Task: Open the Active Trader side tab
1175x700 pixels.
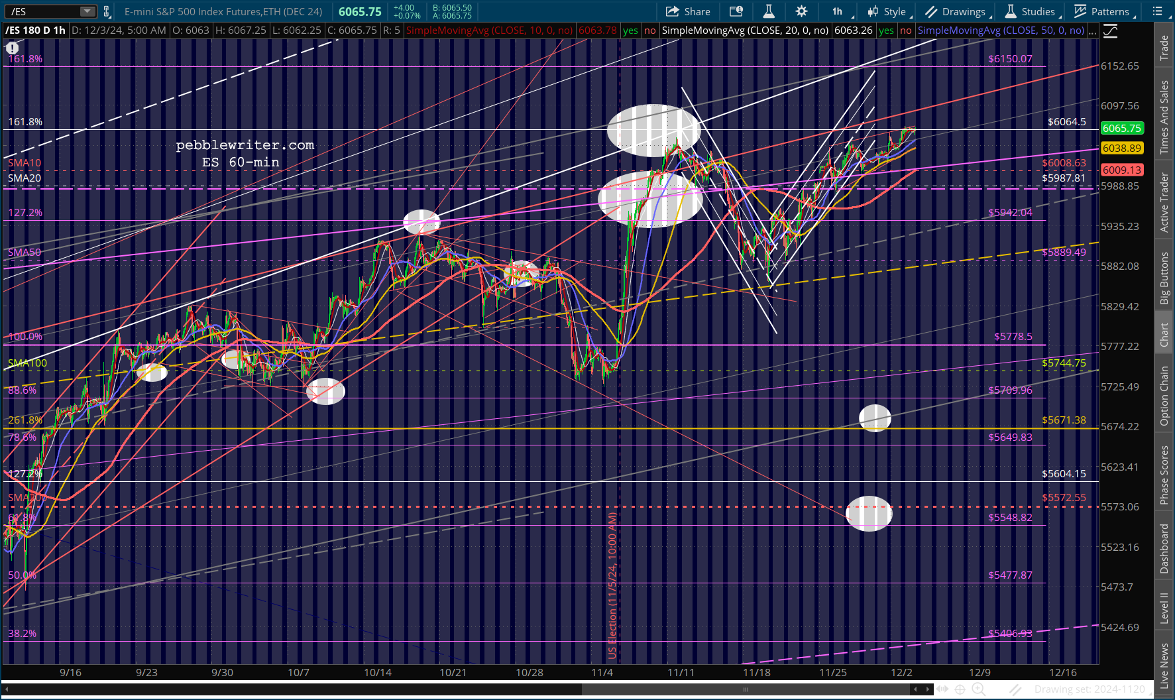Action: [1164, 203]
